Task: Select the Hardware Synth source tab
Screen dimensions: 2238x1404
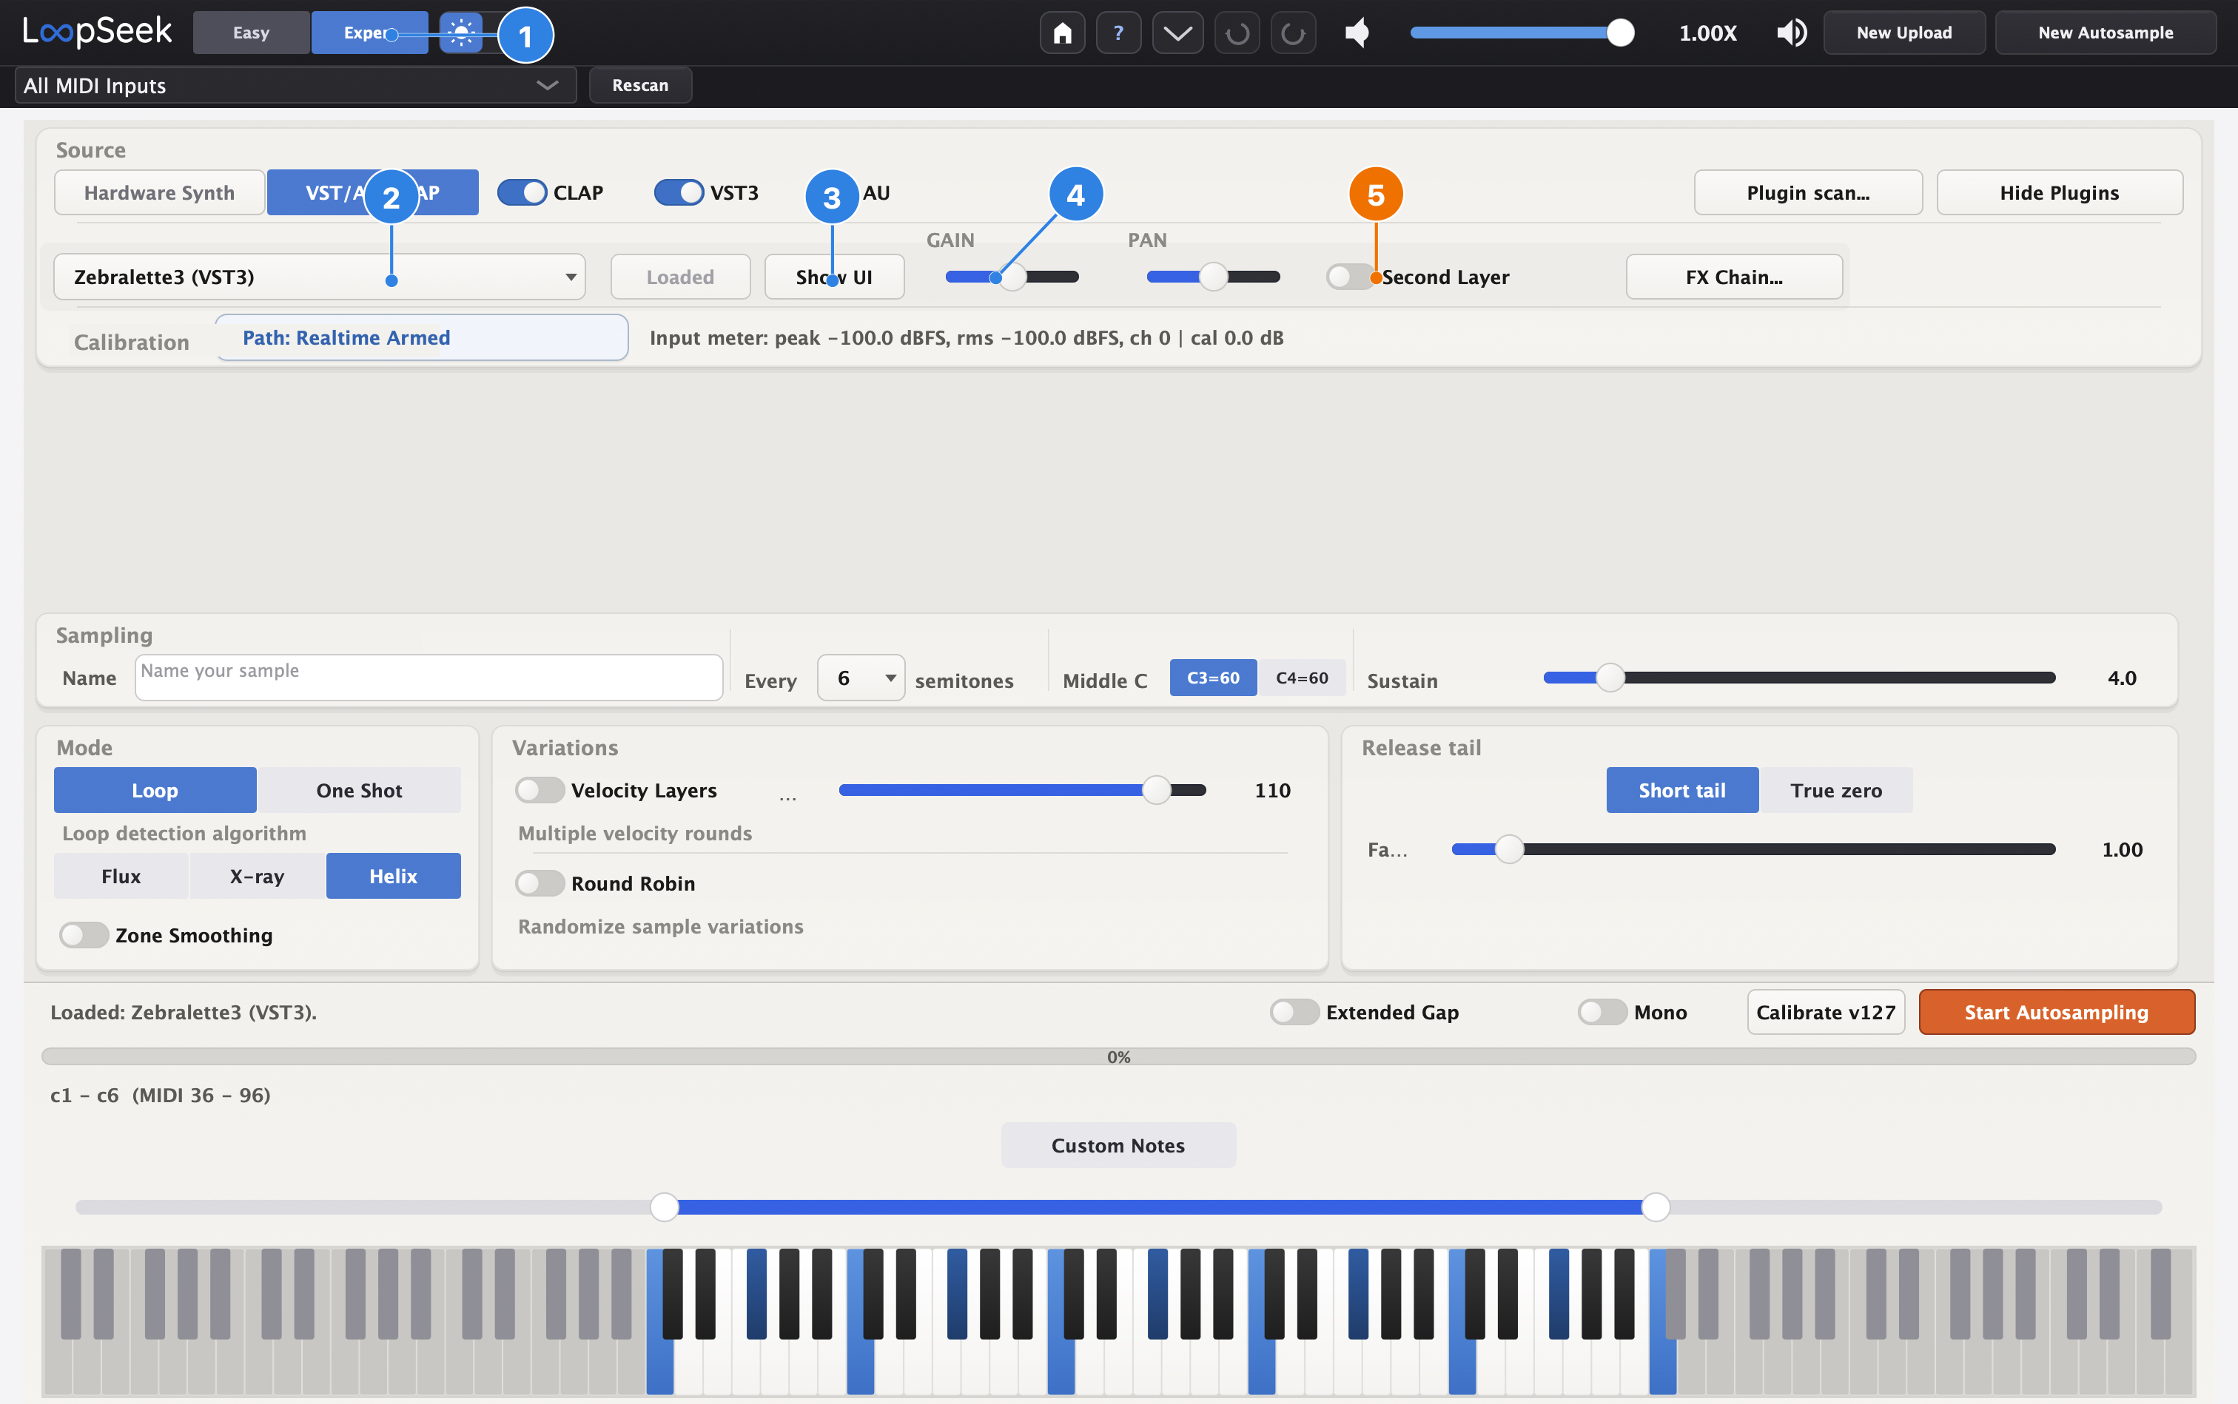Action: pos(159,193)
